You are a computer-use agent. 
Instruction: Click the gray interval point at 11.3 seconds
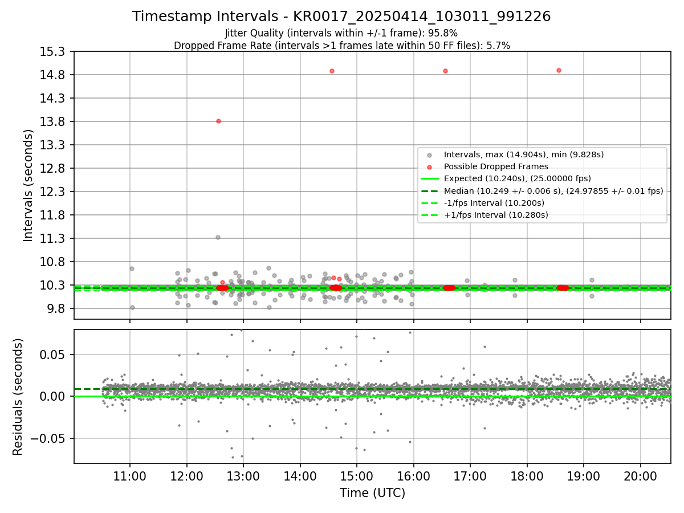(x=218, y=237)
